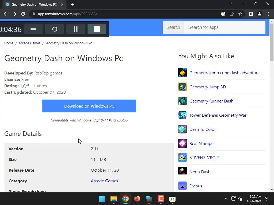Select the Geometry Dash on Windows PC tab
This screenshot has width=274, height=205.
coord(35,5)
